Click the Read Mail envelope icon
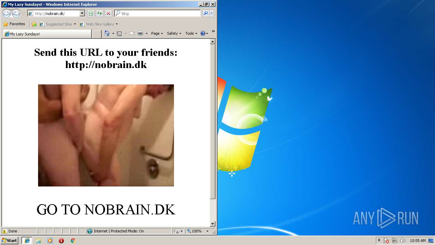This screenshot has width=435, height=245. [132, 33]
